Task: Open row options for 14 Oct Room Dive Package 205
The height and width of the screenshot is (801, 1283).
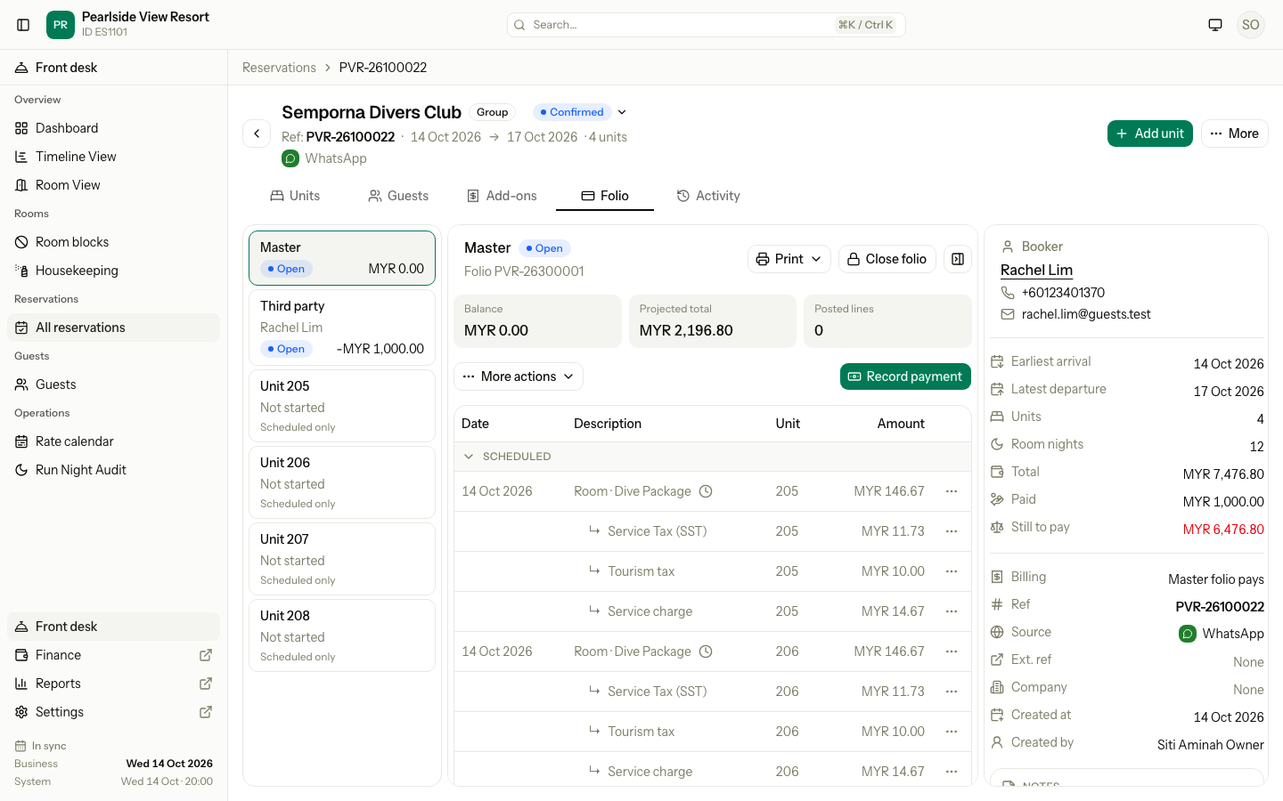Action: tap(952, 491)
